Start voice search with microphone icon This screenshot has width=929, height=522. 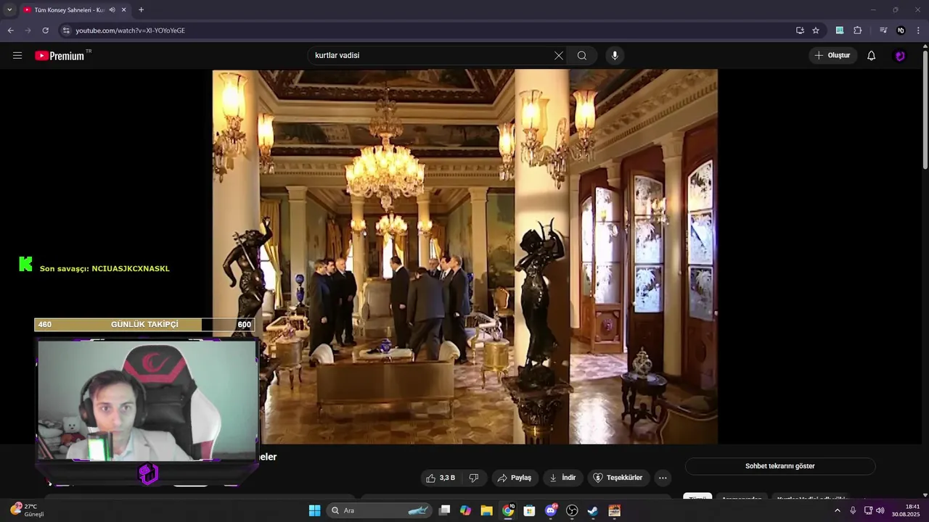(x=615, y=56)
